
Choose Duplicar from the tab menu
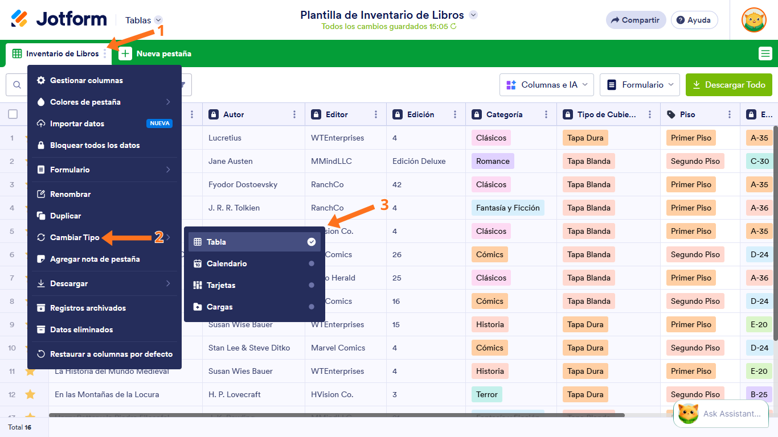click(104, 216)
